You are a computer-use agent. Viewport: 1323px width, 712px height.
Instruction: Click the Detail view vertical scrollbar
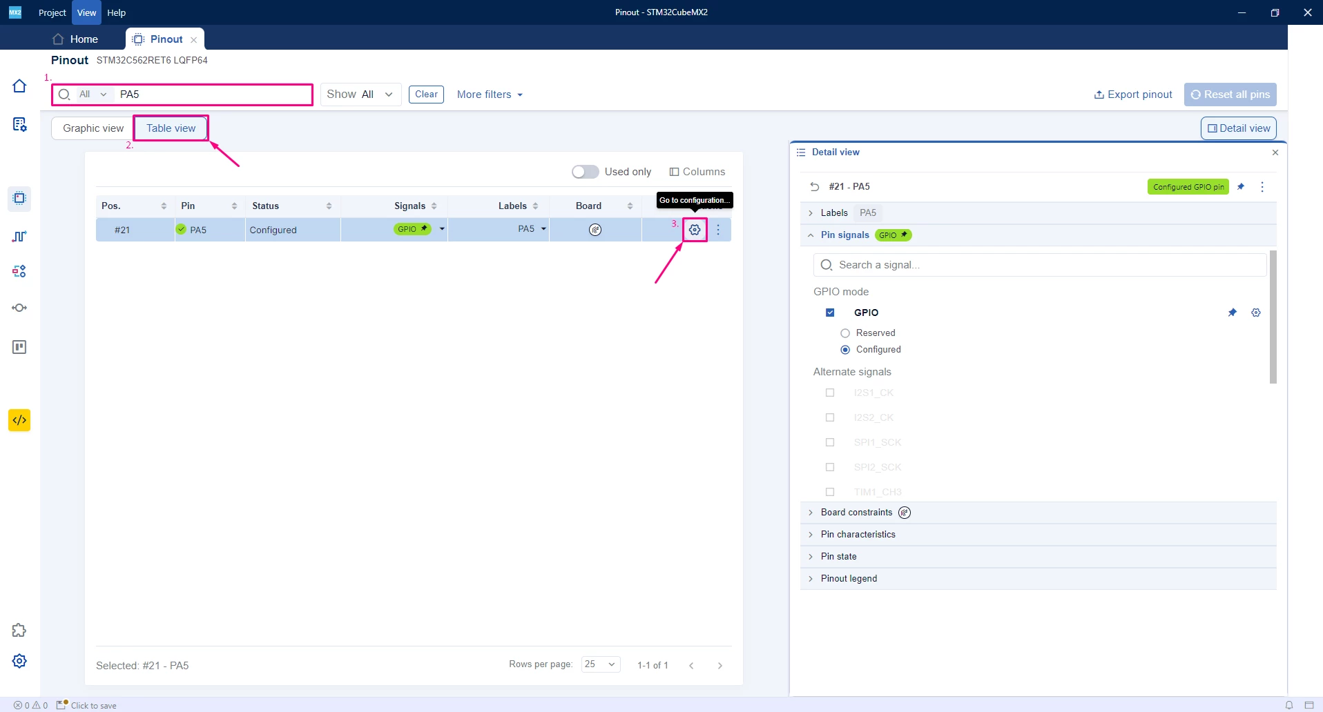point(1273,317)
